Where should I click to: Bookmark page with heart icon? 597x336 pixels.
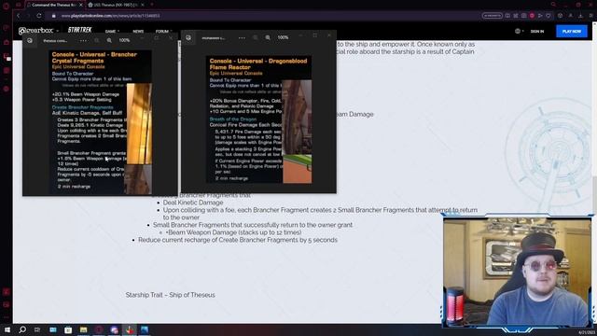548,16
